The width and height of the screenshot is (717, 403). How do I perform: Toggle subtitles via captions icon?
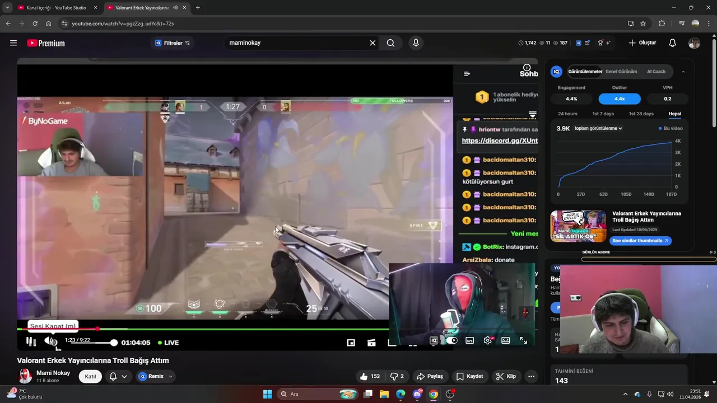pyautogui.click(x=470, y=340)
